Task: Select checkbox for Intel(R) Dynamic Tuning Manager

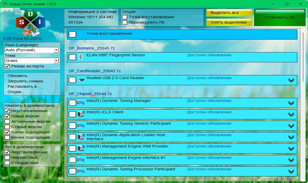Action: click(x=73, y=103)
